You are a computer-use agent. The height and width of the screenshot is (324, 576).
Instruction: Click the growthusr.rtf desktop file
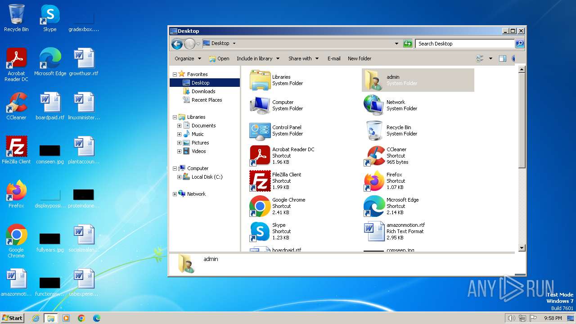point(84,62)
